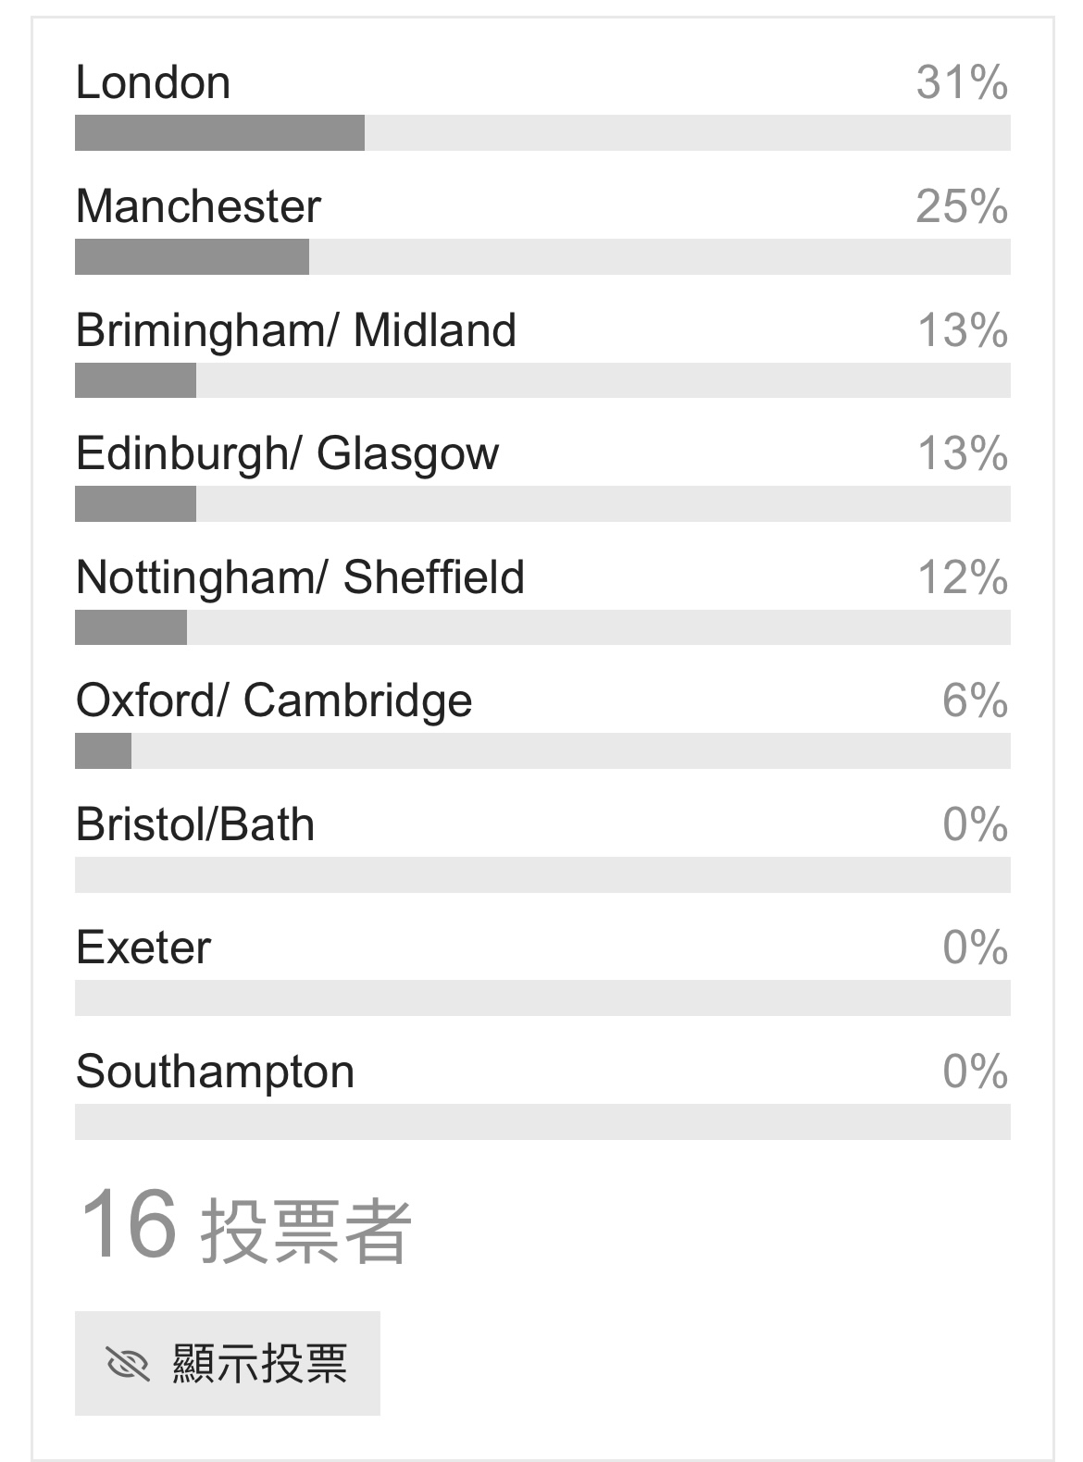Click the 16 投票者 voter count text
The width and height of the screenshot is (1083, 1462).
point(245,1226)
